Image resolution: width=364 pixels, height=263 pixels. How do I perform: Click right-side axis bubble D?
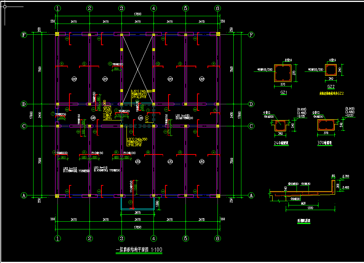click(251, 104)
